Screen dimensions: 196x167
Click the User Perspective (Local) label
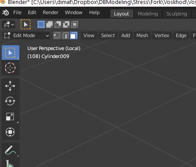pyautogui.click(x=54, y=48)
